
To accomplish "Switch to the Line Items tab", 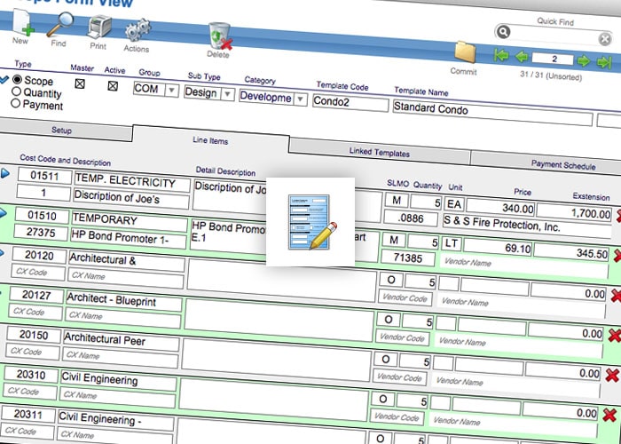I will [x=210, y=140].
